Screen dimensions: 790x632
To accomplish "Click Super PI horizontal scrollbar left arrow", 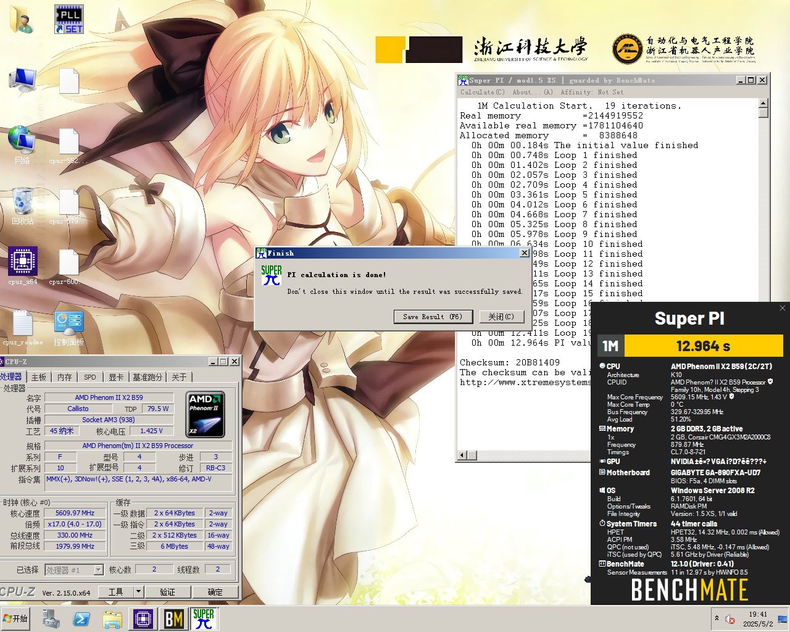I will [462, 455].
